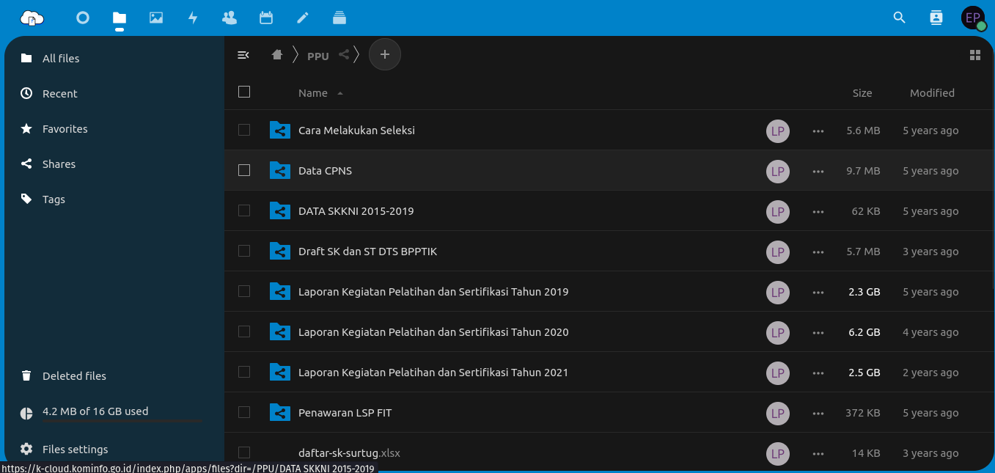The height and width of the screenshot is (473, 995).
Task: Go to Recent files
Action: point(59,94)
